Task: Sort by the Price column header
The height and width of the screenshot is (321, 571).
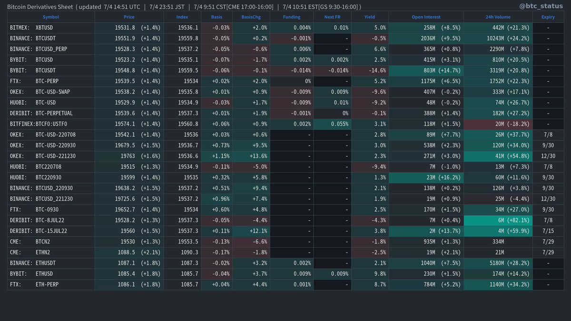Action: (x=129, y=17)
